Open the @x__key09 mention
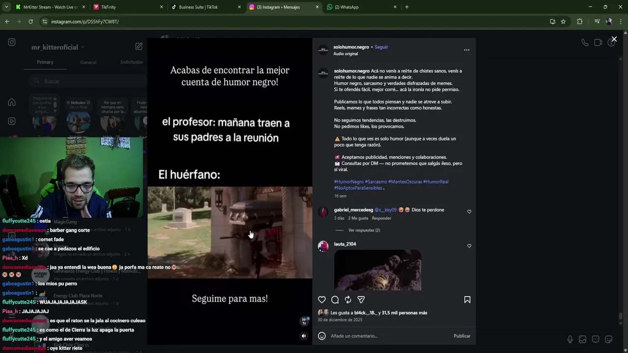This screenshot has width=628, height=353. click(x=385, y=210)
